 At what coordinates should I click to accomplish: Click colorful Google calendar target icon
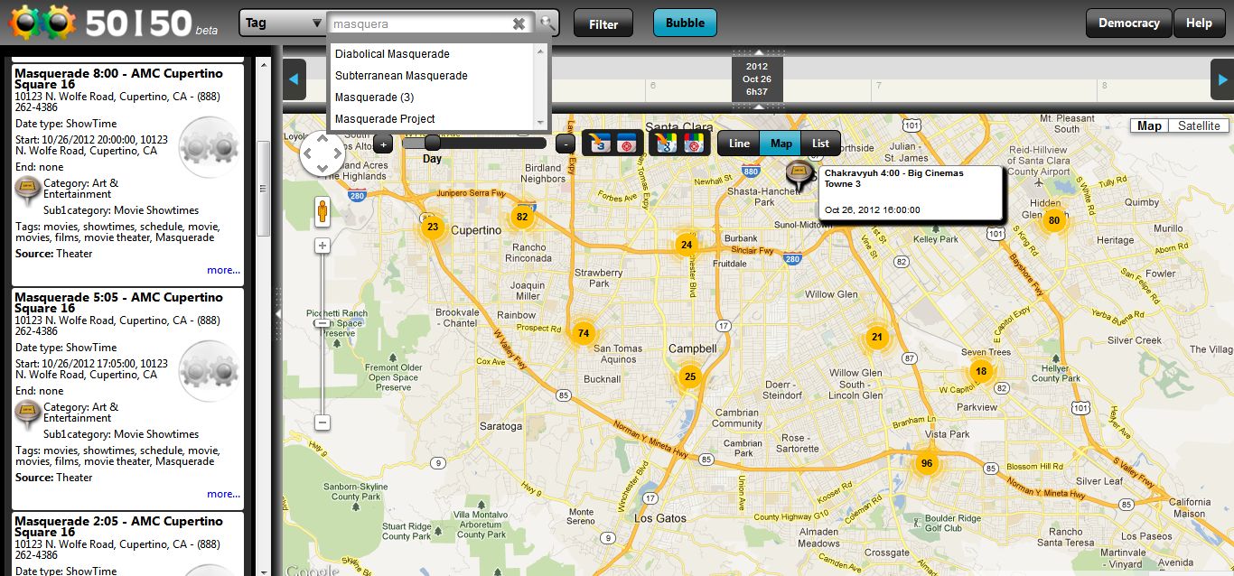[x=693, y=143]
